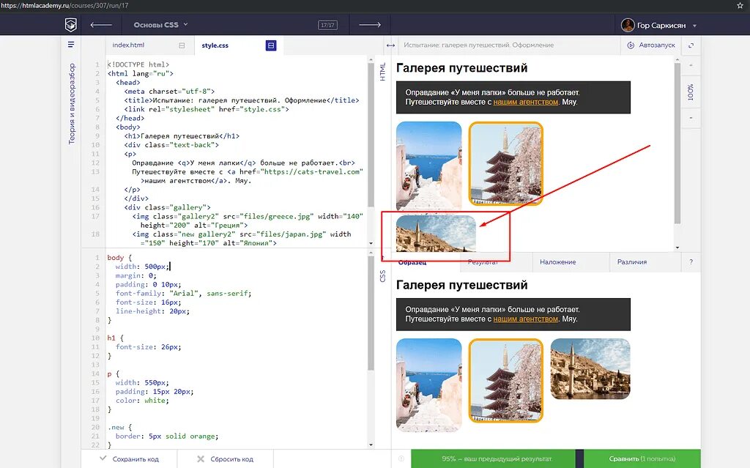
Task: Toggle split view icon on index.html tab
Action: [x=182, y=45]
